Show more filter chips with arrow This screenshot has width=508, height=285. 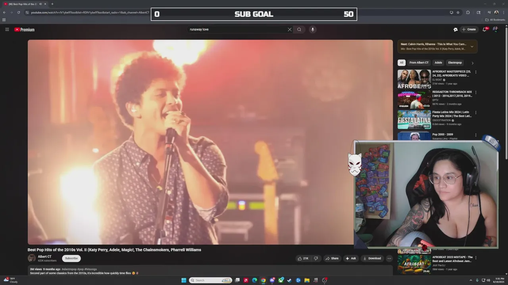click(472, 63)
